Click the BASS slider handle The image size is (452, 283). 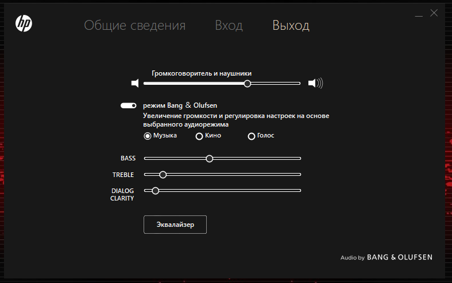[210, 159]
